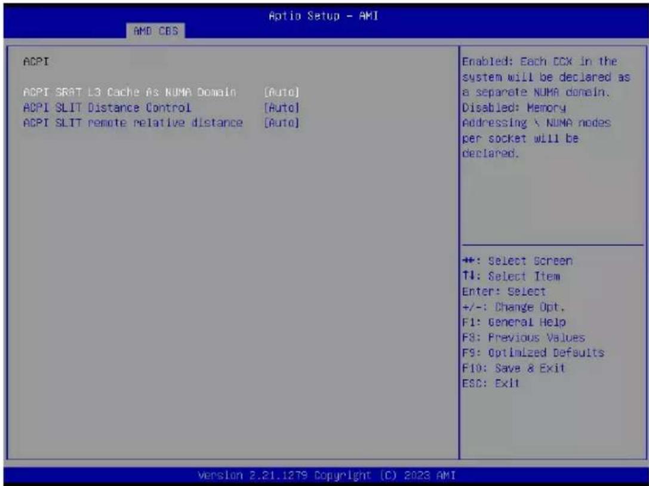Click the Aptio Setup - AMI title
The width and height of the screenshot is (649, 486).
pyautogui.click(x=323, y=16)
